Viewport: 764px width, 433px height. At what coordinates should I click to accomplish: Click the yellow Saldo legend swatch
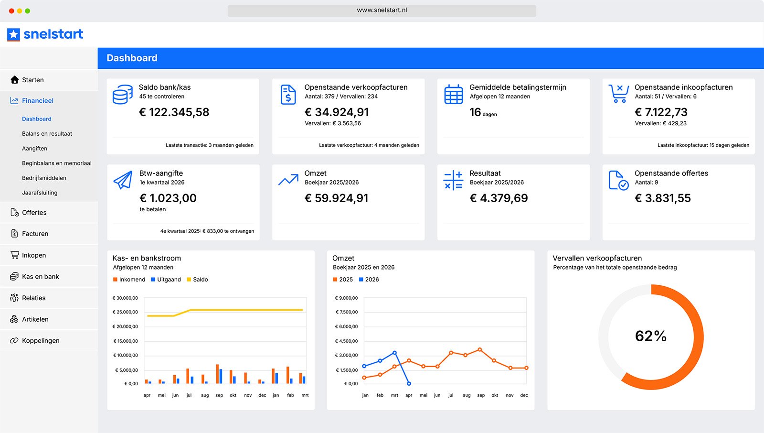(189, 280)
